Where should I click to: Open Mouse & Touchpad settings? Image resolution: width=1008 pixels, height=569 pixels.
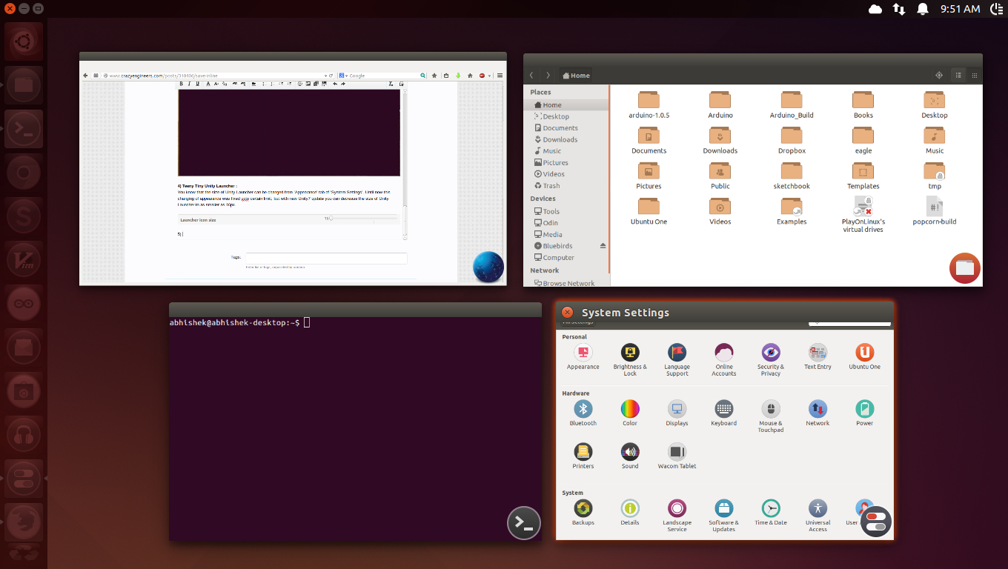771,416
